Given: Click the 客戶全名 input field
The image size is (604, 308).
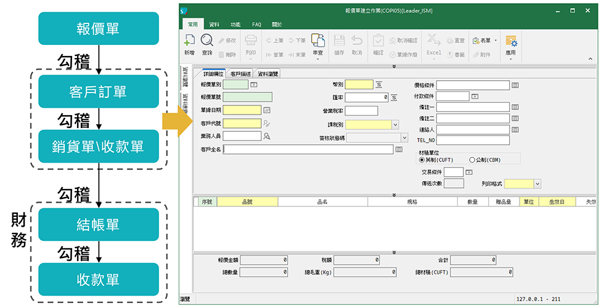Looking at the screenshot, I should (x=308, y=149).
